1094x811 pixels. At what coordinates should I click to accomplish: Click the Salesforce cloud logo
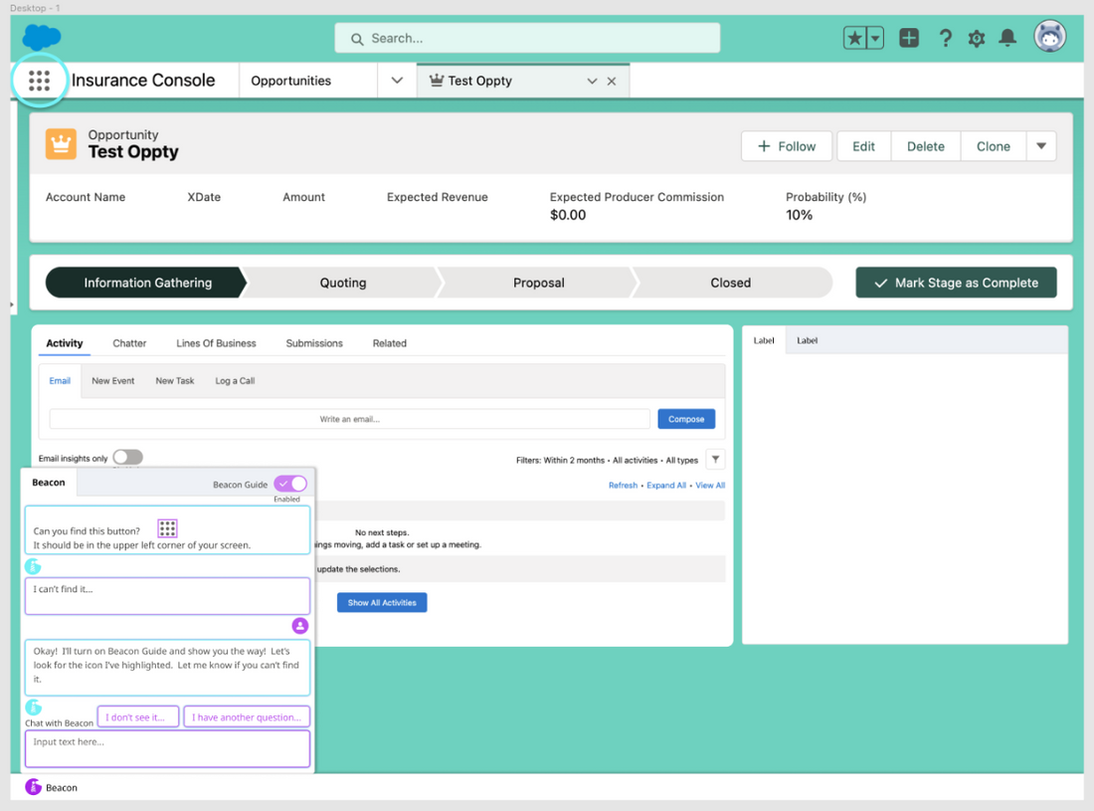tap(42, 37)
